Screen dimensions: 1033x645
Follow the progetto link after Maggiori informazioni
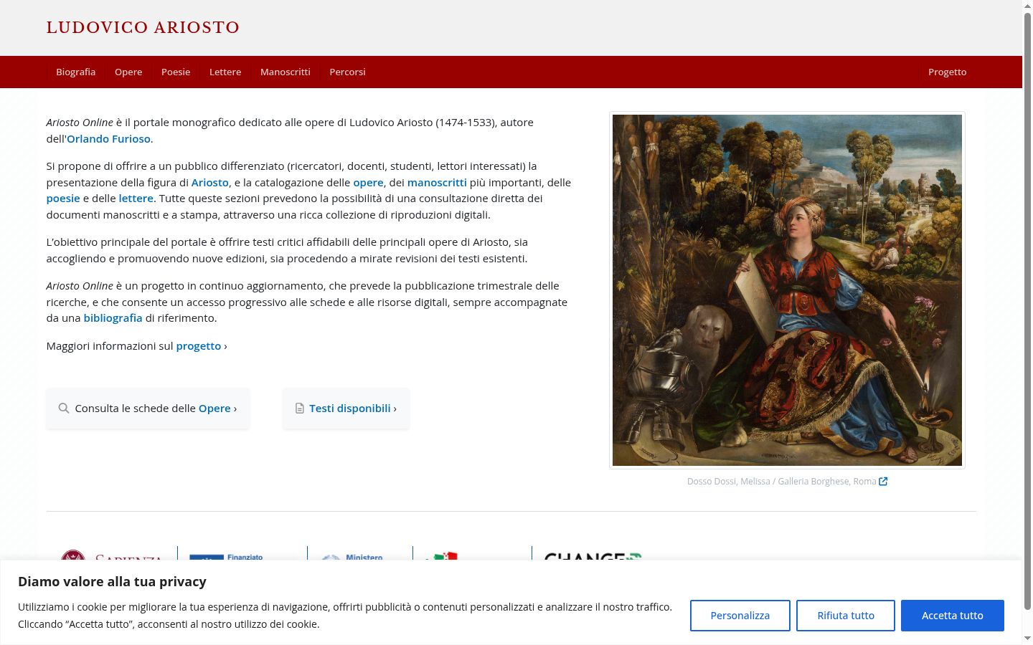click(199, 346)
